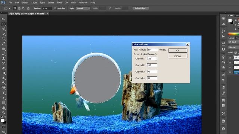The image size is (239, 134).
Task: Choose Subtract from selection mode
Action: click(x=24, y=8)
